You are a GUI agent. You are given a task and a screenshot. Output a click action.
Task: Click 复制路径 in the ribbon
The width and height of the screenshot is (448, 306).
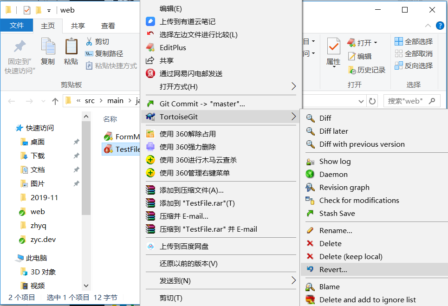[x=104, y=53]
